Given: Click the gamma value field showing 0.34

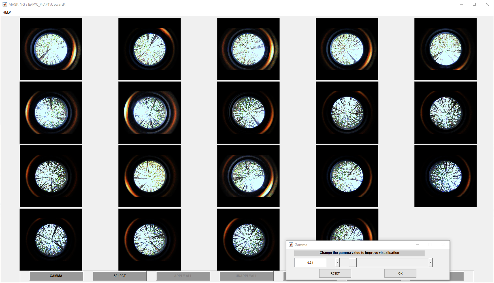Looking at the screenshot, I should (x=310, y=263).
